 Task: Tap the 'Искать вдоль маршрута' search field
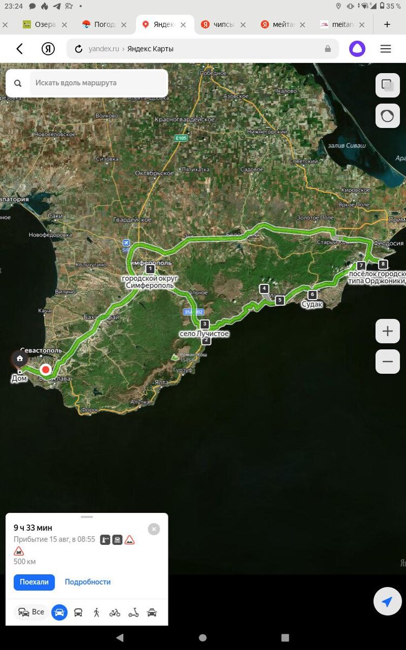[97, 83]
